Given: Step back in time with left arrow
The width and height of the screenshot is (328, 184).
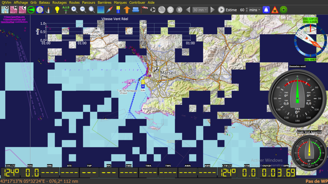Looking at the screenshot, I should (188, 10).
